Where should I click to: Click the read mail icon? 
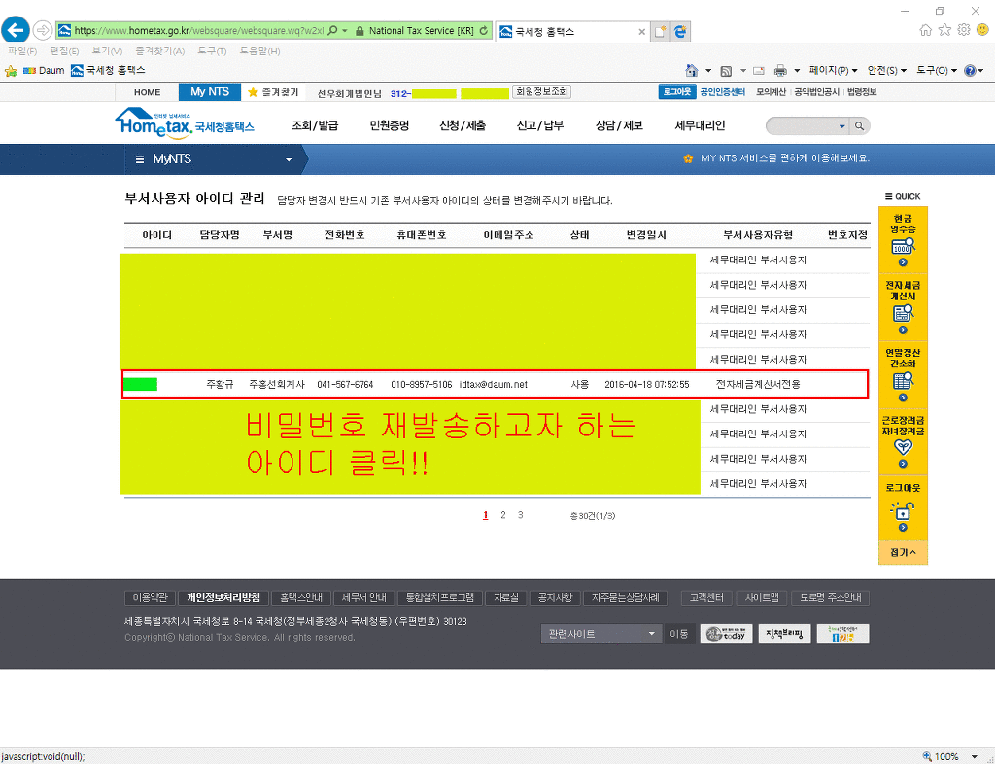758,70
